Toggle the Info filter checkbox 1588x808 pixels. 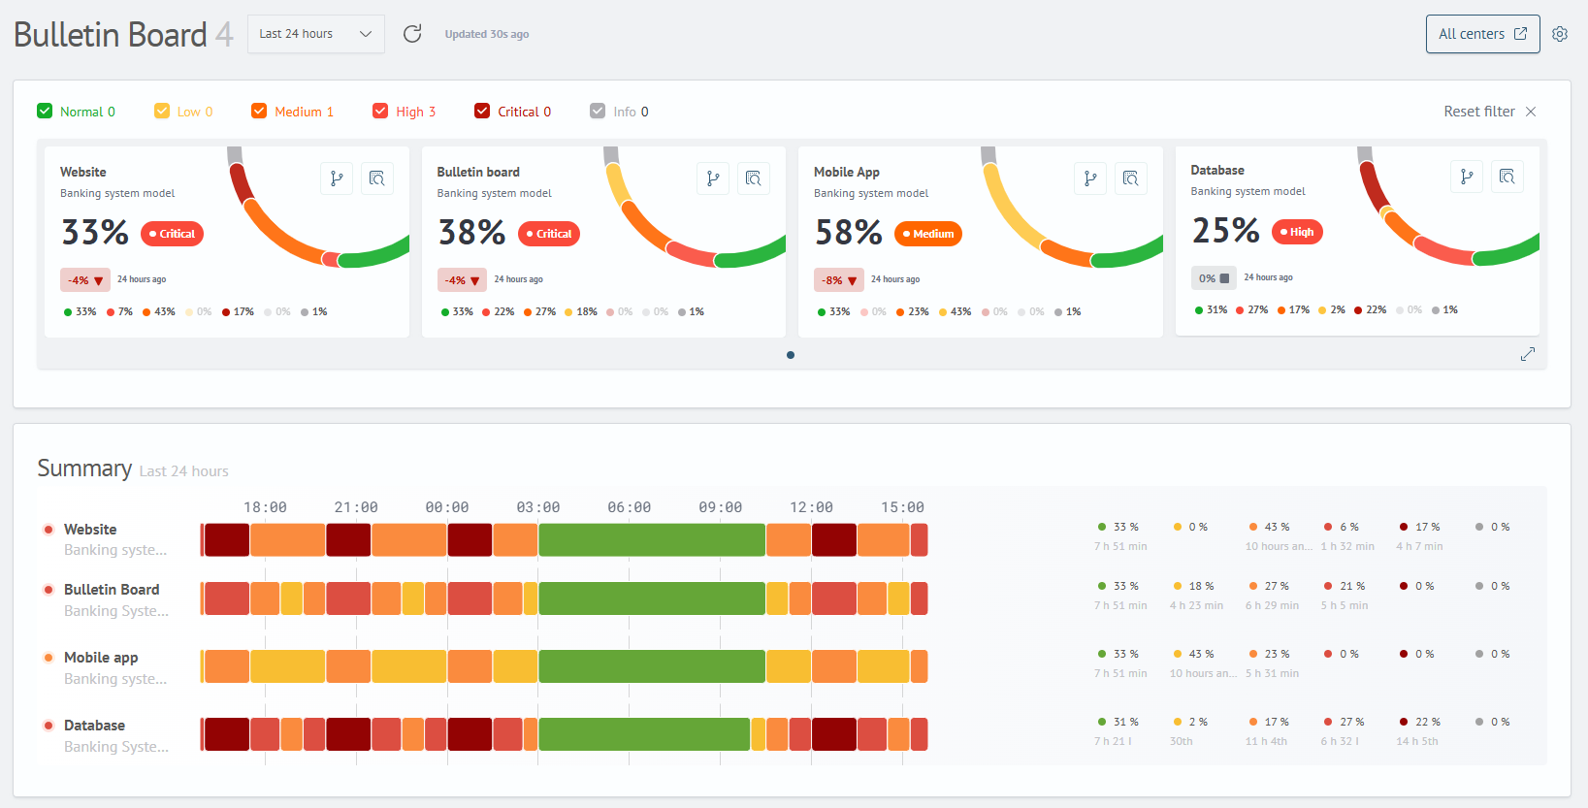(x=598, y=111)
